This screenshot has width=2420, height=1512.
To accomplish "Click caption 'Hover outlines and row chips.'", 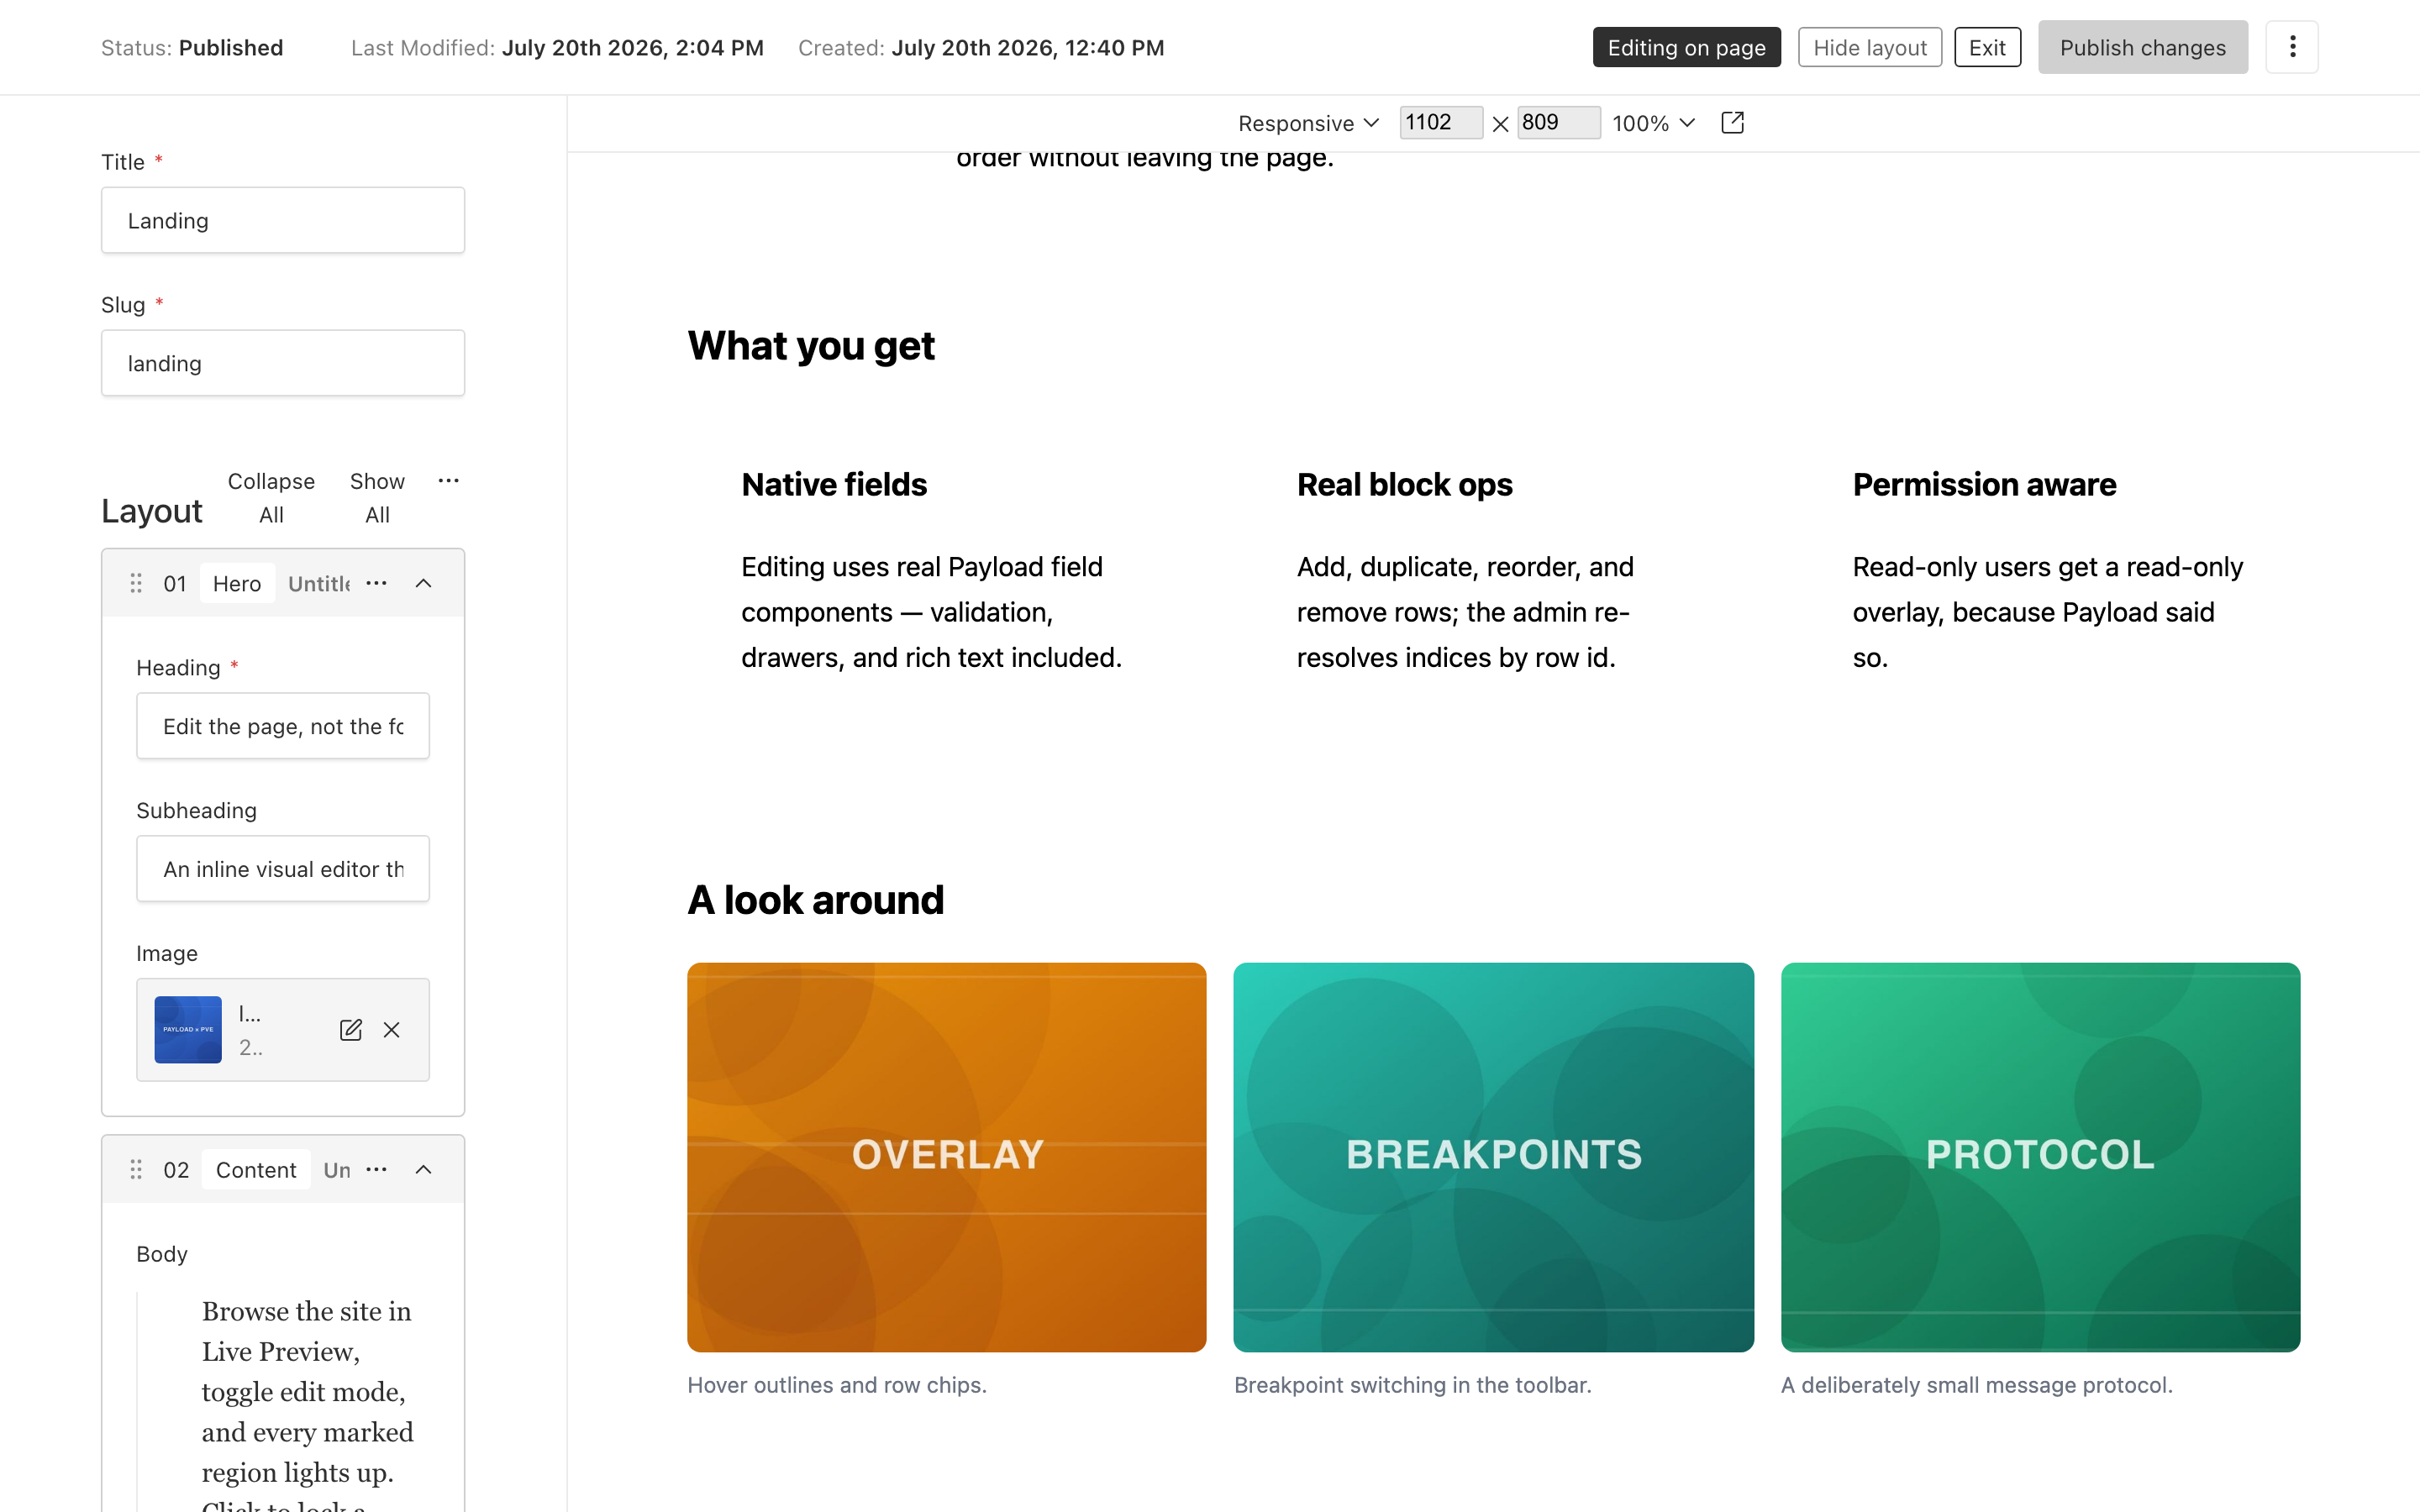I will coord(837,1385).
